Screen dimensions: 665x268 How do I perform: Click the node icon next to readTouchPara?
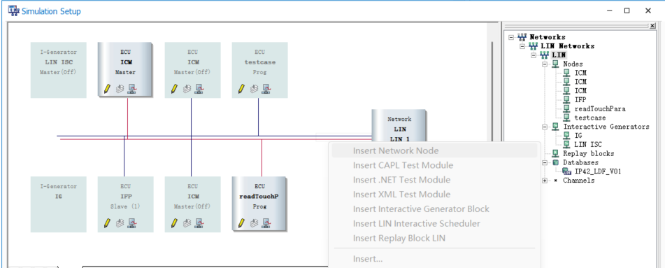[x=566, y=108]
